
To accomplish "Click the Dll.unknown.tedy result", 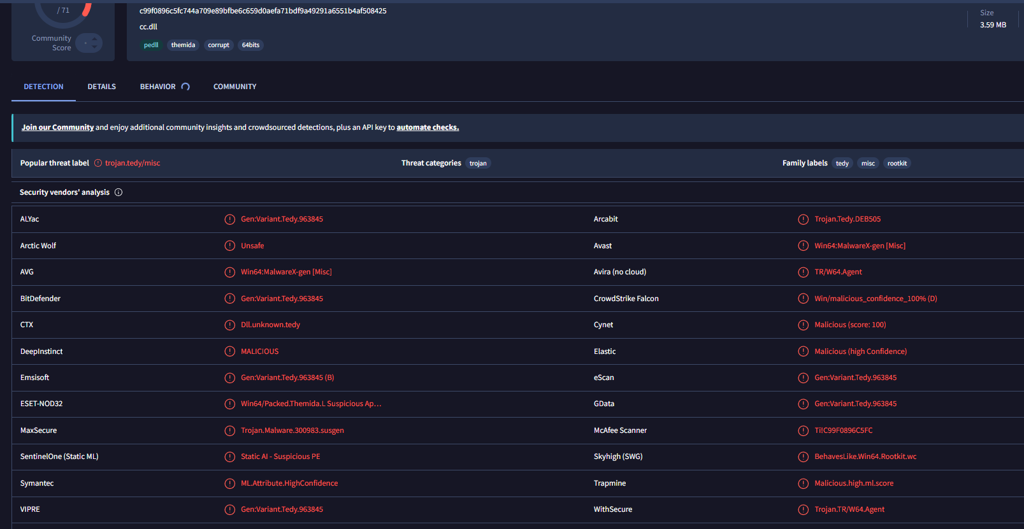I will pos(270,325).
